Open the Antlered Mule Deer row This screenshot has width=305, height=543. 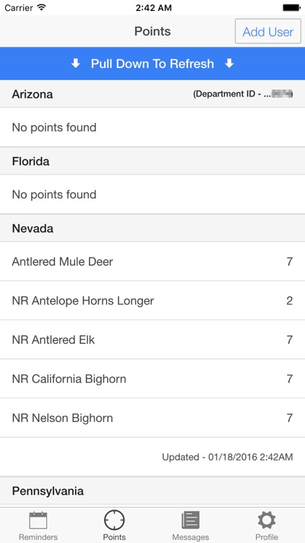click(152, 261)
